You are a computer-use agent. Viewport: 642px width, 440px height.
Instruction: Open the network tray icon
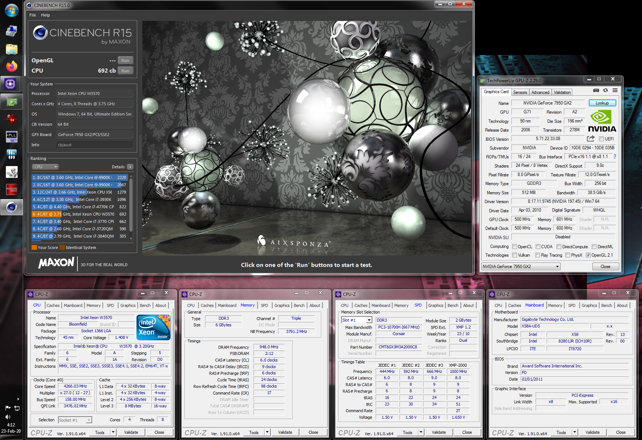(x=17, y=408)
